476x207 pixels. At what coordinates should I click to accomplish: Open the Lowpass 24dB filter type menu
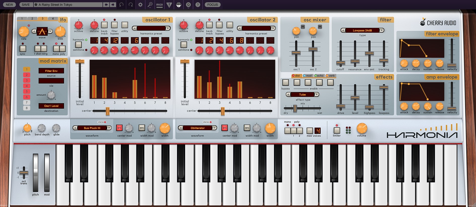pyautogui.click(x=362, y=30)
